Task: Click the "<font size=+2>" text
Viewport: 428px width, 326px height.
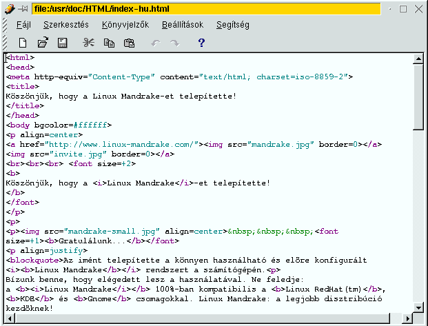Action: click(x=102, y=164)
